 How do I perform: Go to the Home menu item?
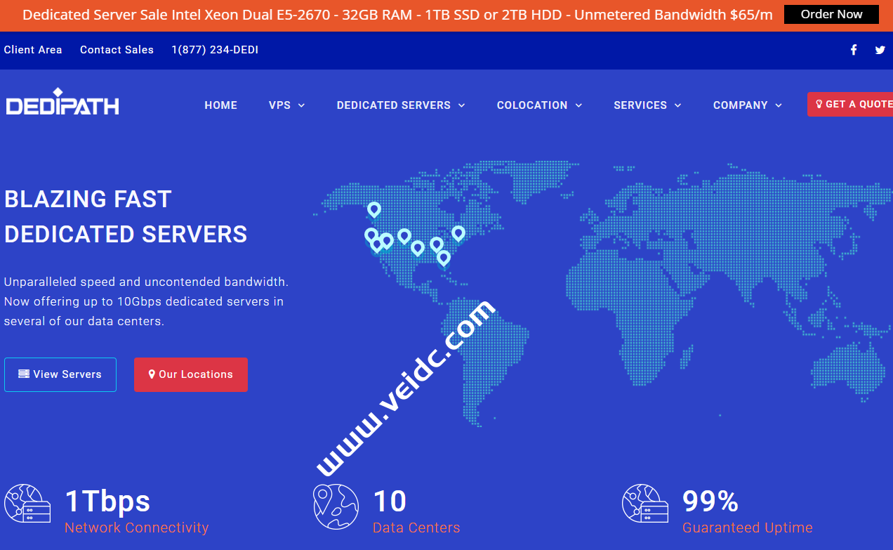point(220,105)
